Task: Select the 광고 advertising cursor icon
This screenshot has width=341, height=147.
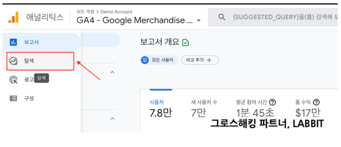Action: pyautogui.click(x=13, y=80)
